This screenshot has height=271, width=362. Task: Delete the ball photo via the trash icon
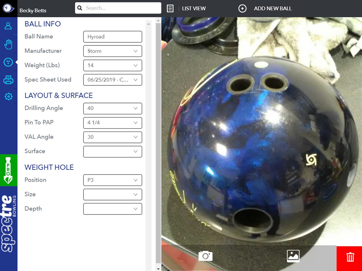point(350,257)
